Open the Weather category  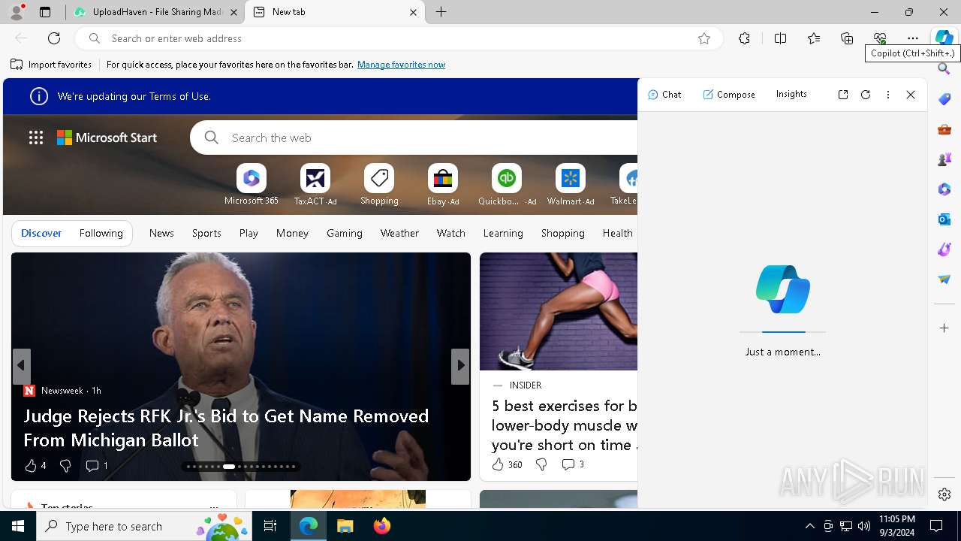point(399,233)
